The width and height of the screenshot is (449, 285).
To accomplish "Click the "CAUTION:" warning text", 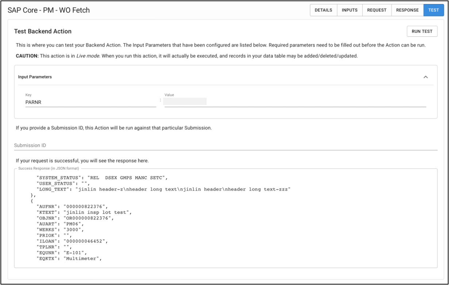I will [x=27, y=56].
